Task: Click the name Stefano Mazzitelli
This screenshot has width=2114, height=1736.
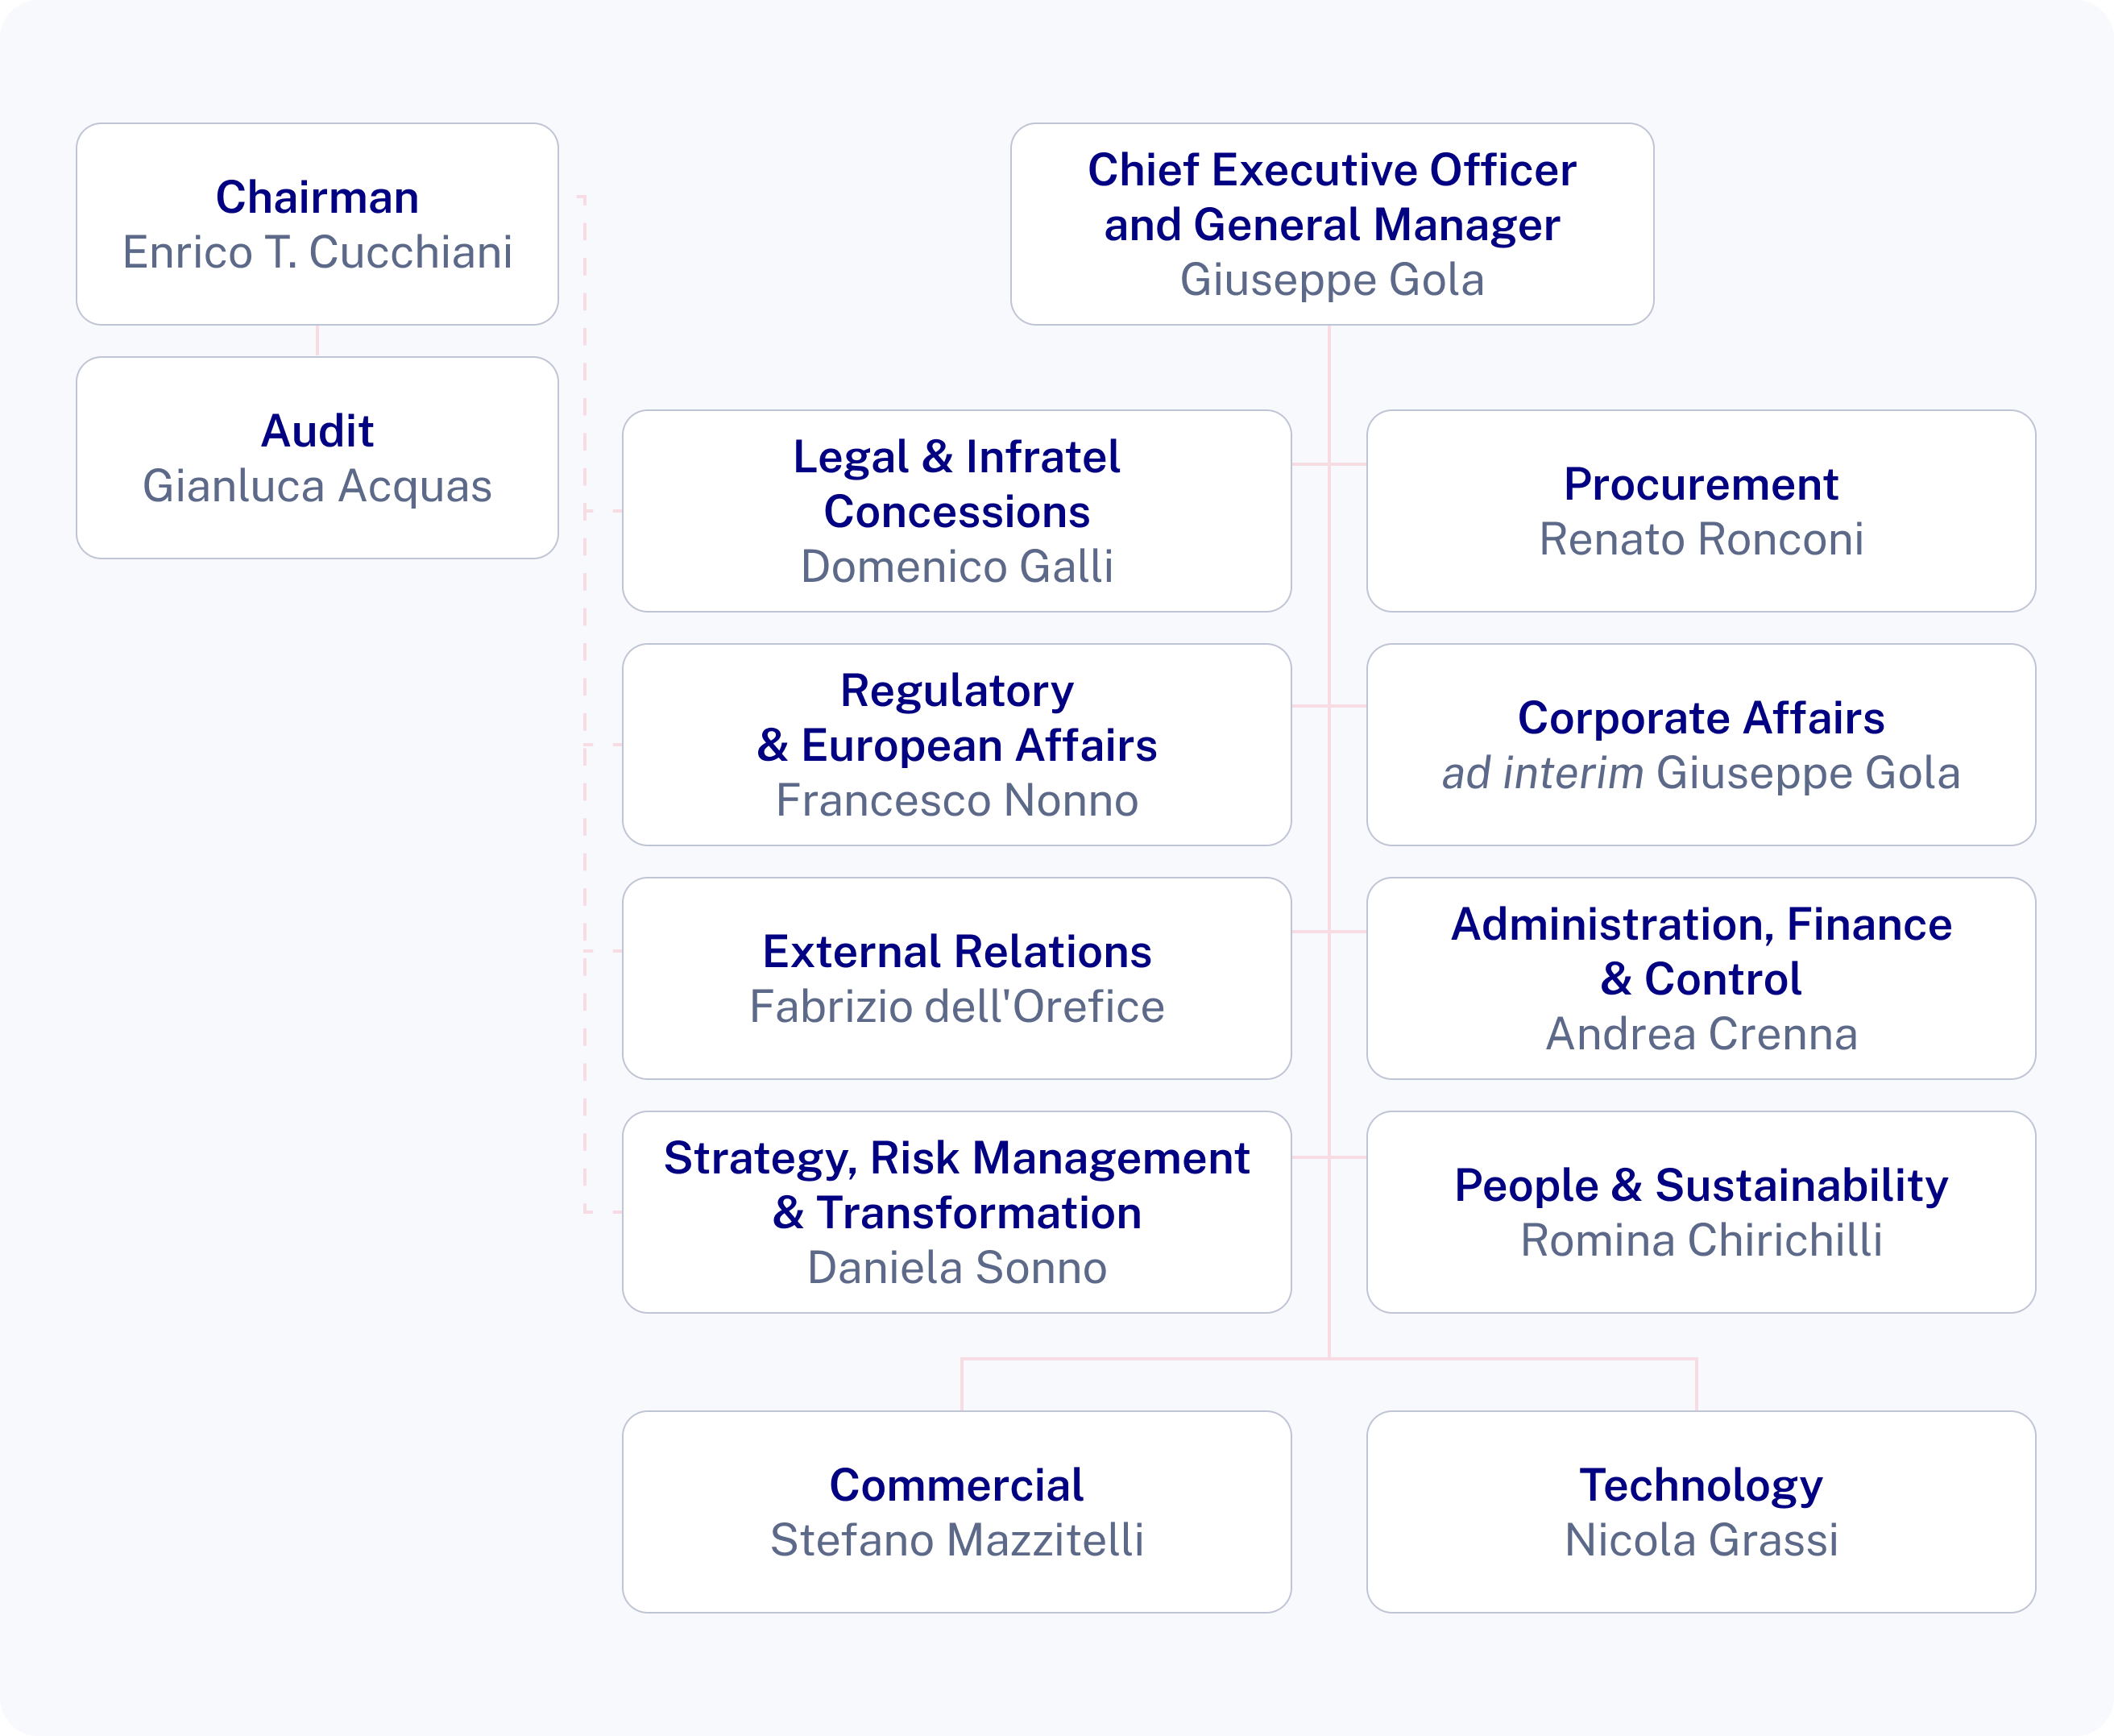Action: (956, 1541)
